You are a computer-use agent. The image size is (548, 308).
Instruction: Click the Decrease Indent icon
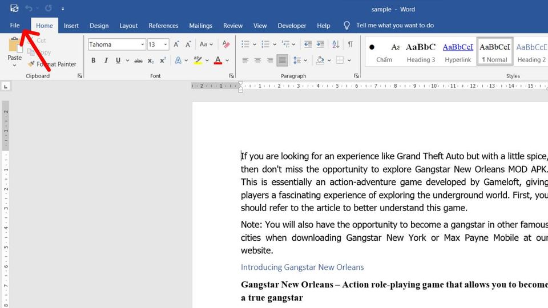pyautogui.click(x=308, y=44)
